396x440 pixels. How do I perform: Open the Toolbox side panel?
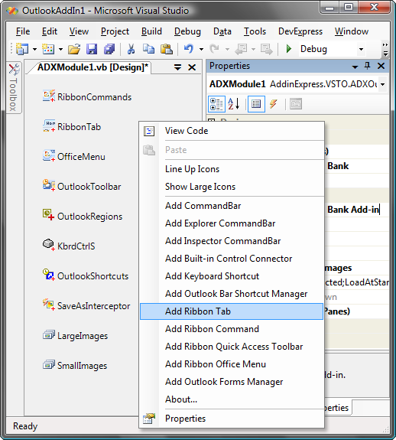[14, 87]
